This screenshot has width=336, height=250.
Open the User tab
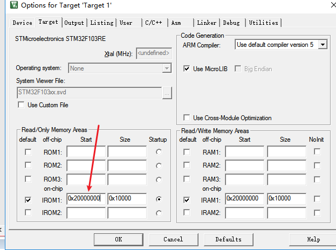129,23
